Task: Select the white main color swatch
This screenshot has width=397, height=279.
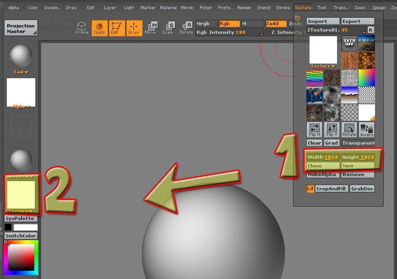Action: pyautogui.click(x=26, y=227)
